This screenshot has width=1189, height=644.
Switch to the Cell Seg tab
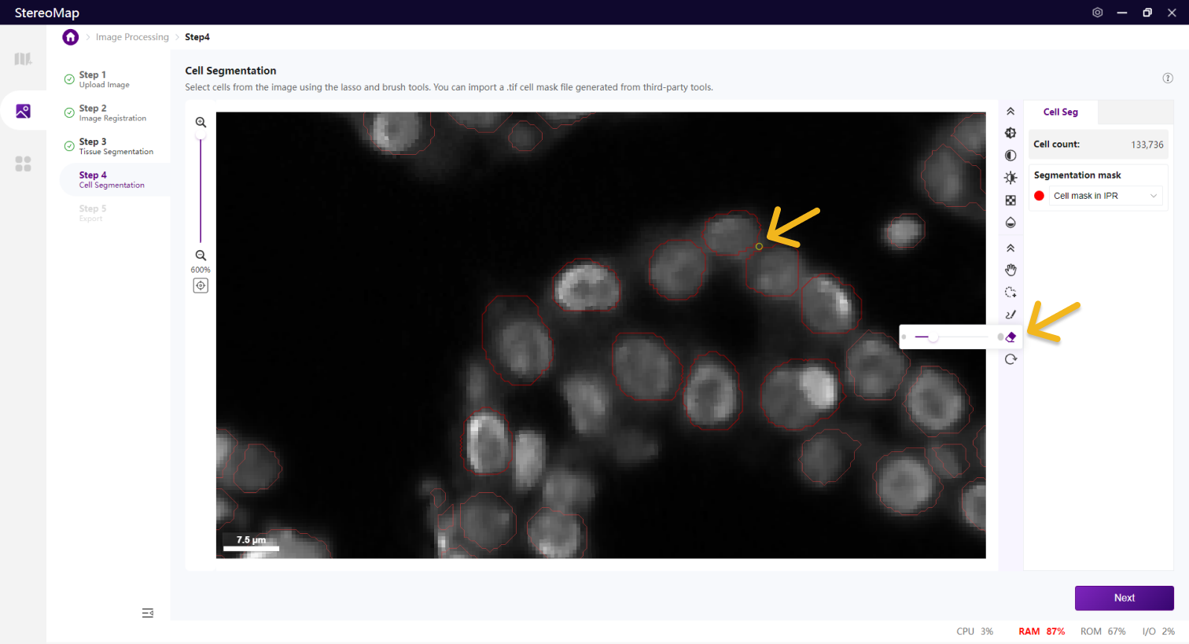pos(1060,112)
